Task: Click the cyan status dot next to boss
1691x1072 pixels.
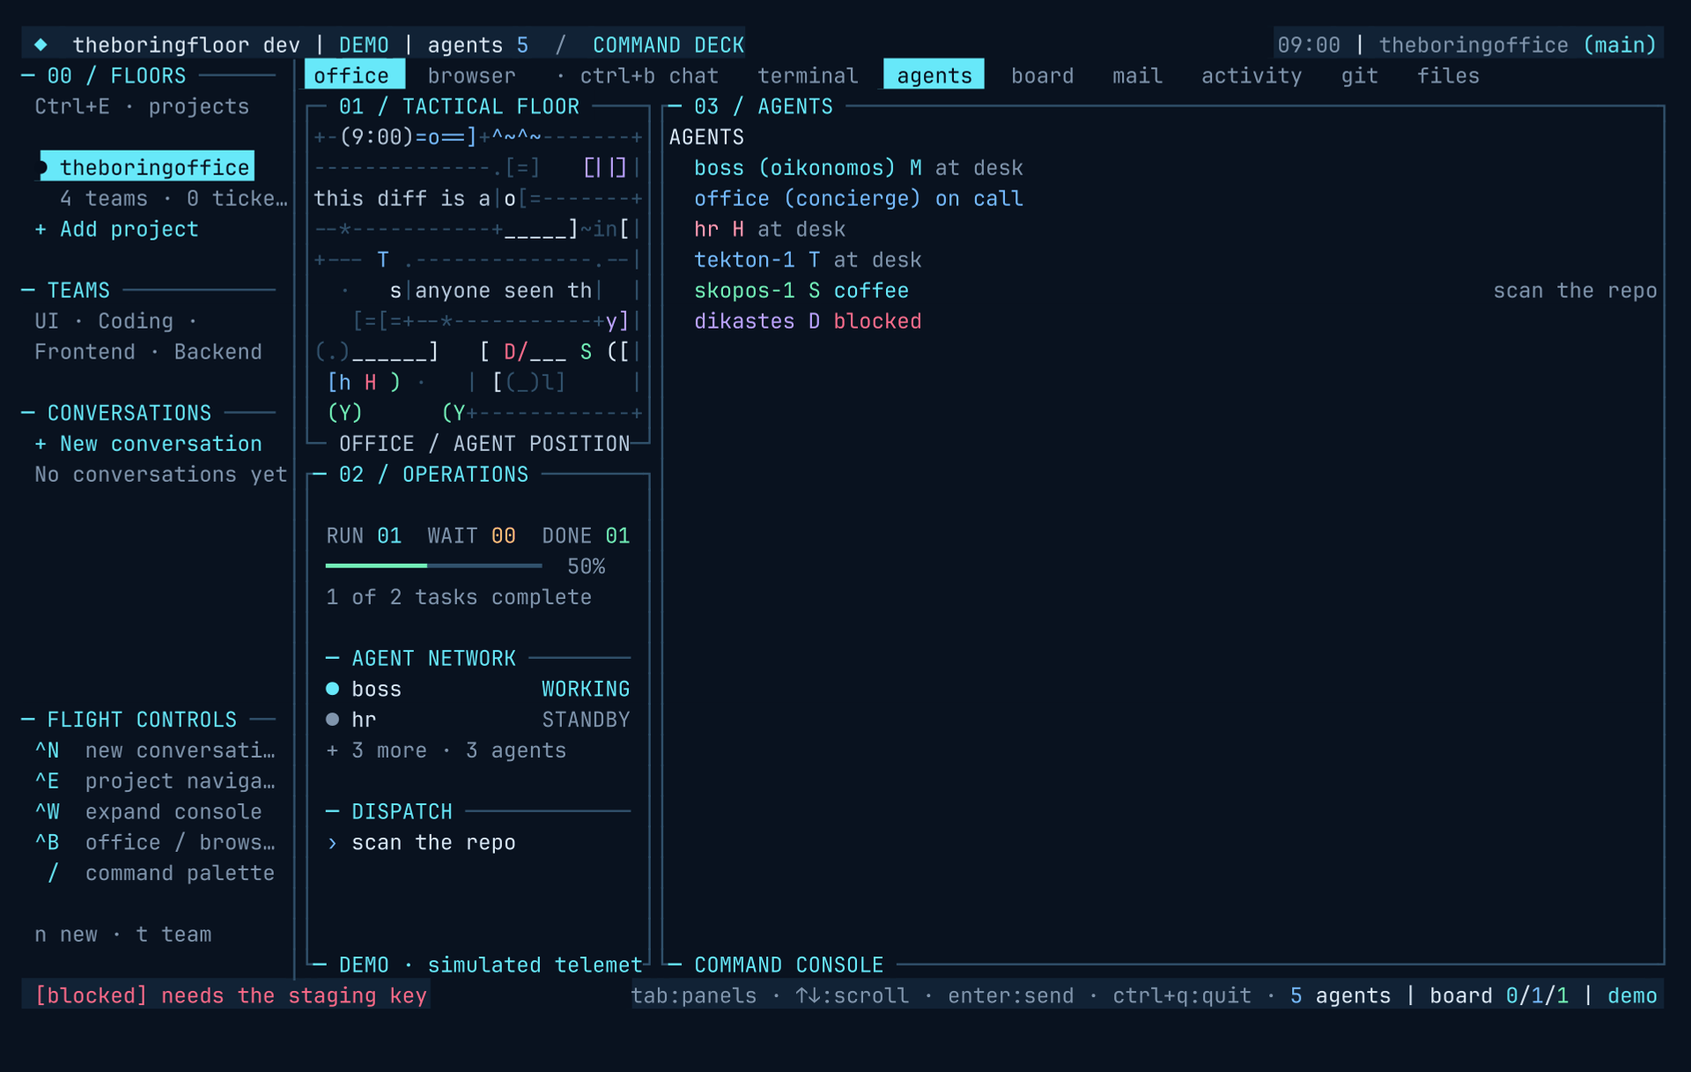Action: coord(332,689)
